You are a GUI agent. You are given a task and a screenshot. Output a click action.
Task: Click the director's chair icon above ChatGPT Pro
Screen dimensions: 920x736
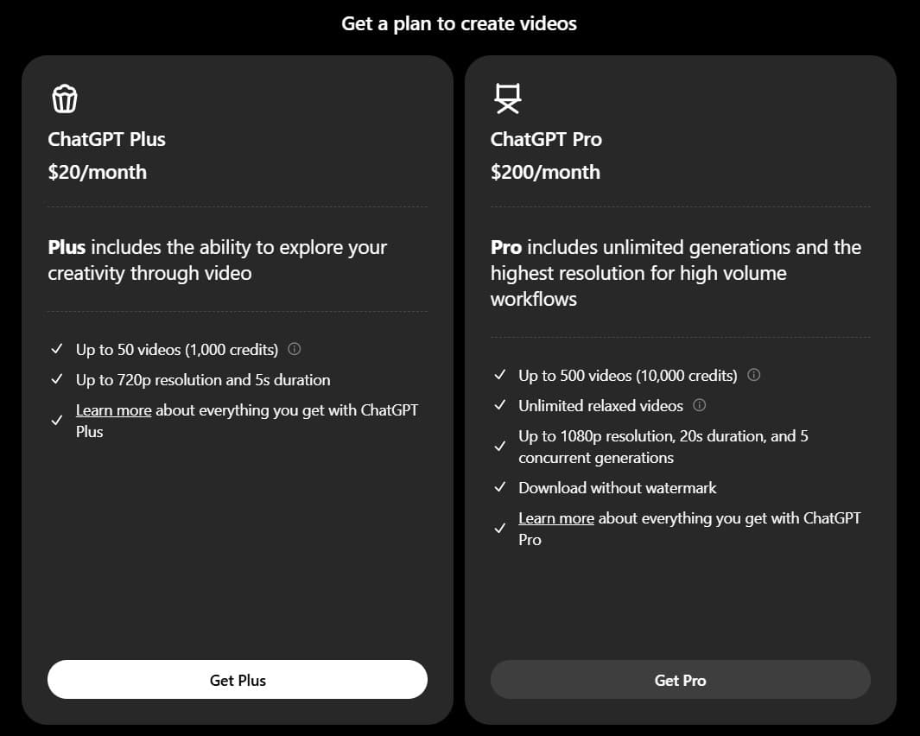click(x=507, y=99)
